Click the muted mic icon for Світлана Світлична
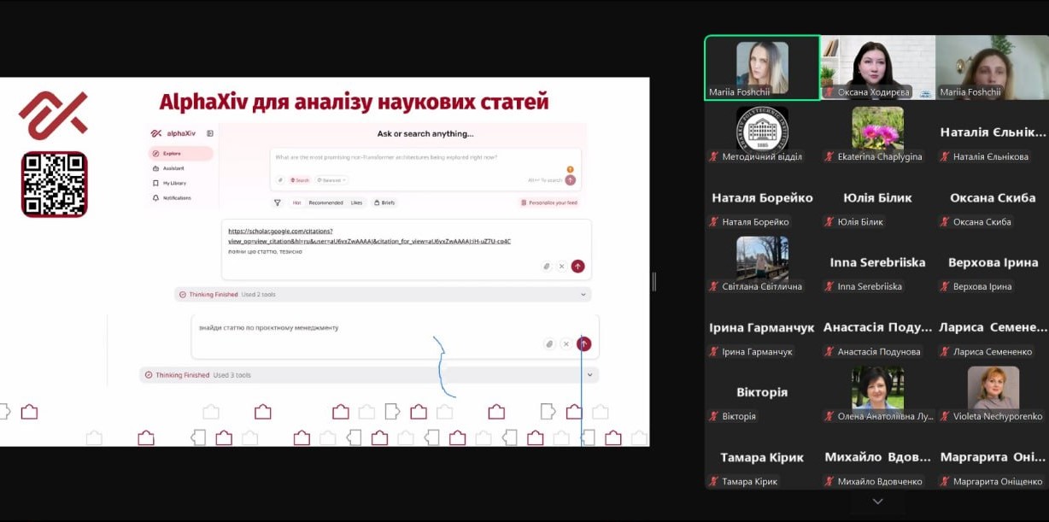1049x522 pixels. [x=713, y=287]
